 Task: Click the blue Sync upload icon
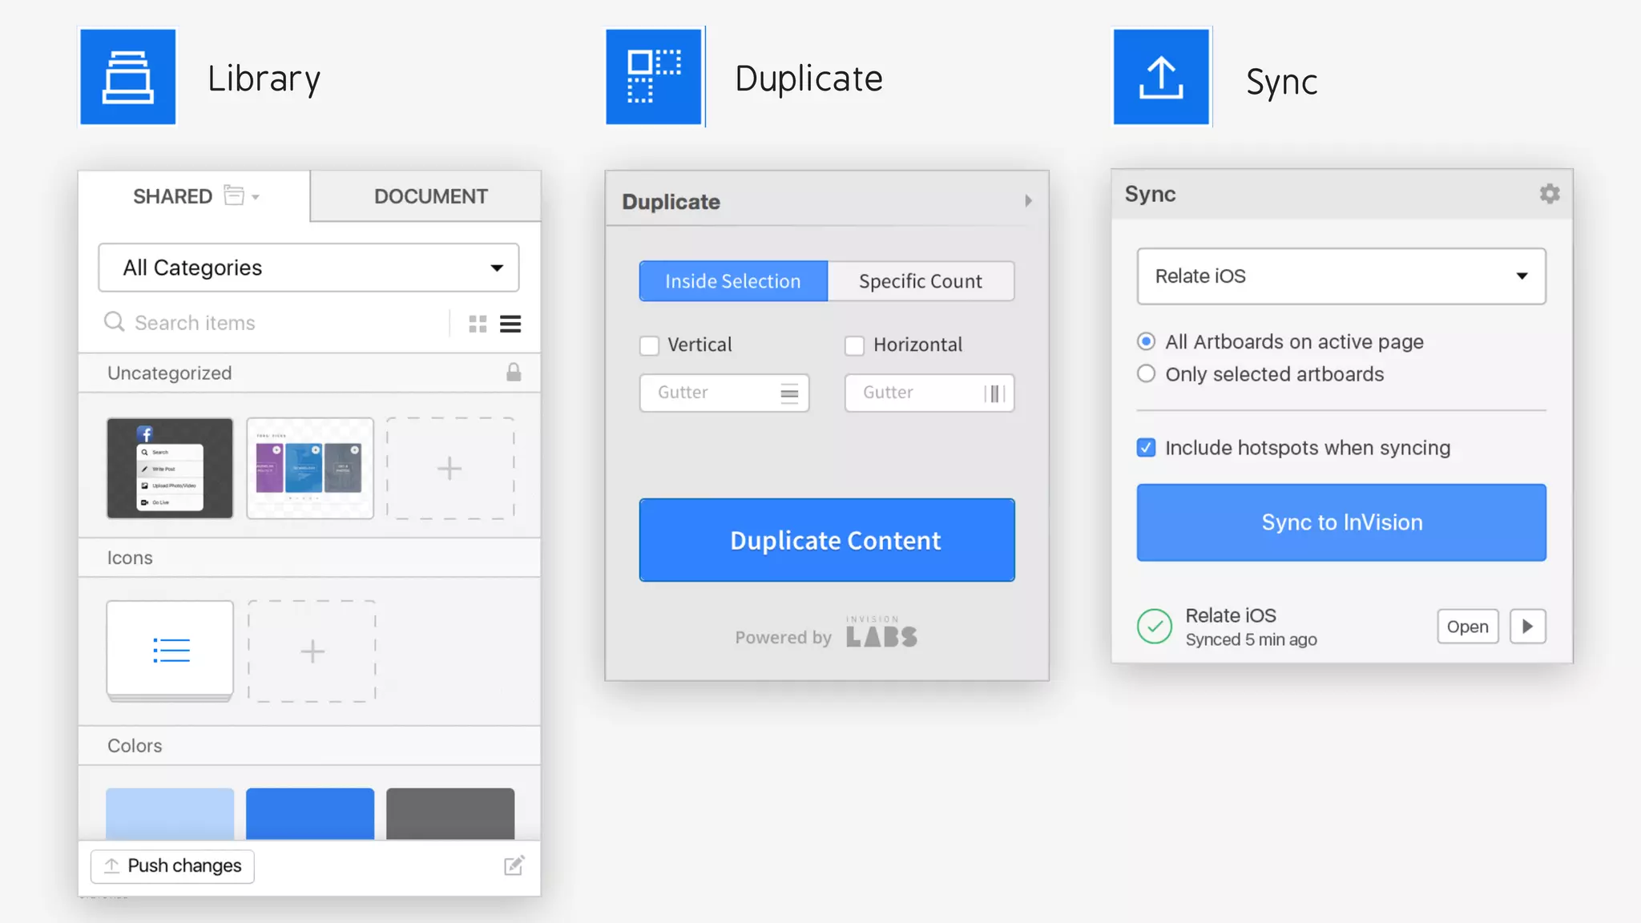(1161, 77)
